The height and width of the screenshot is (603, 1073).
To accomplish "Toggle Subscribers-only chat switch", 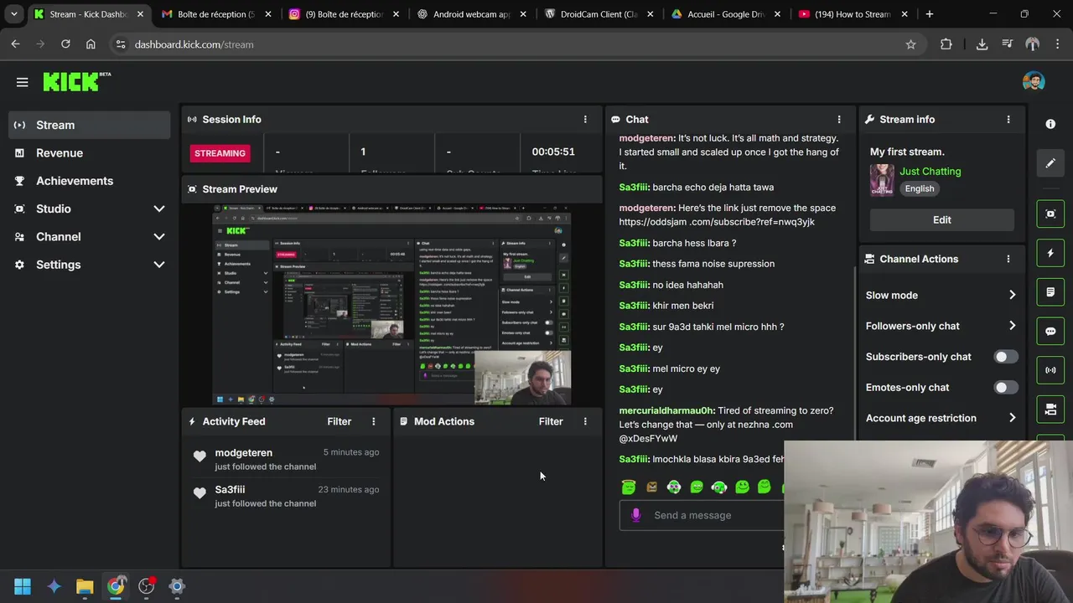I will tap(1005, 357).
